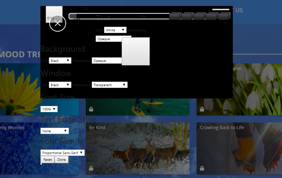Click the Done button in caption settings
This screenshot has width=282, height=178.
tap(62, 160)
